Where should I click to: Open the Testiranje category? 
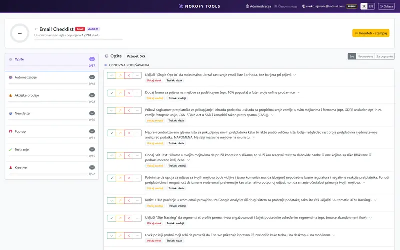coord(52,152)
